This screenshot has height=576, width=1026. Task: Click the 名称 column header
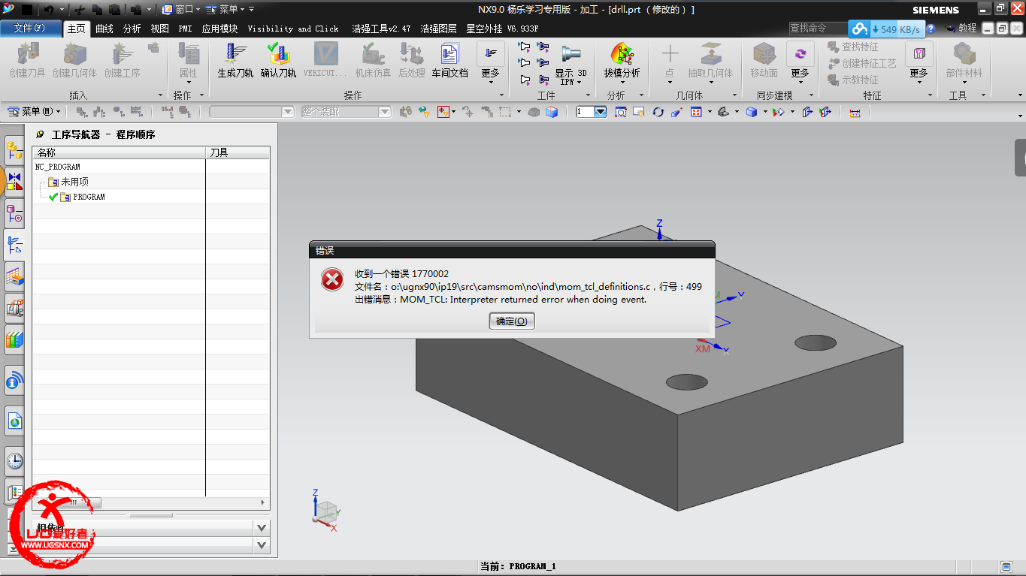(x=119, y=152)
